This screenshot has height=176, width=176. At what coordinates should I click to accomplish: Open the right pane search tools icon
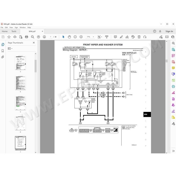[x=173, y=43]
